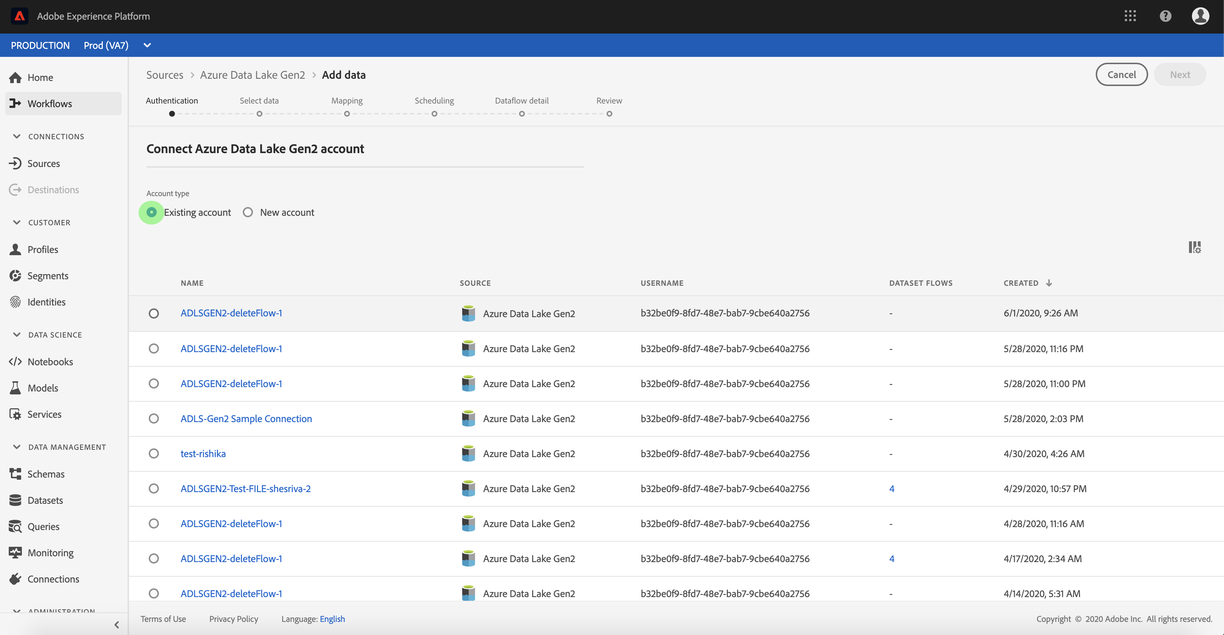
Task: Click the Segments sidebar icon
Action: coord(15,276)
